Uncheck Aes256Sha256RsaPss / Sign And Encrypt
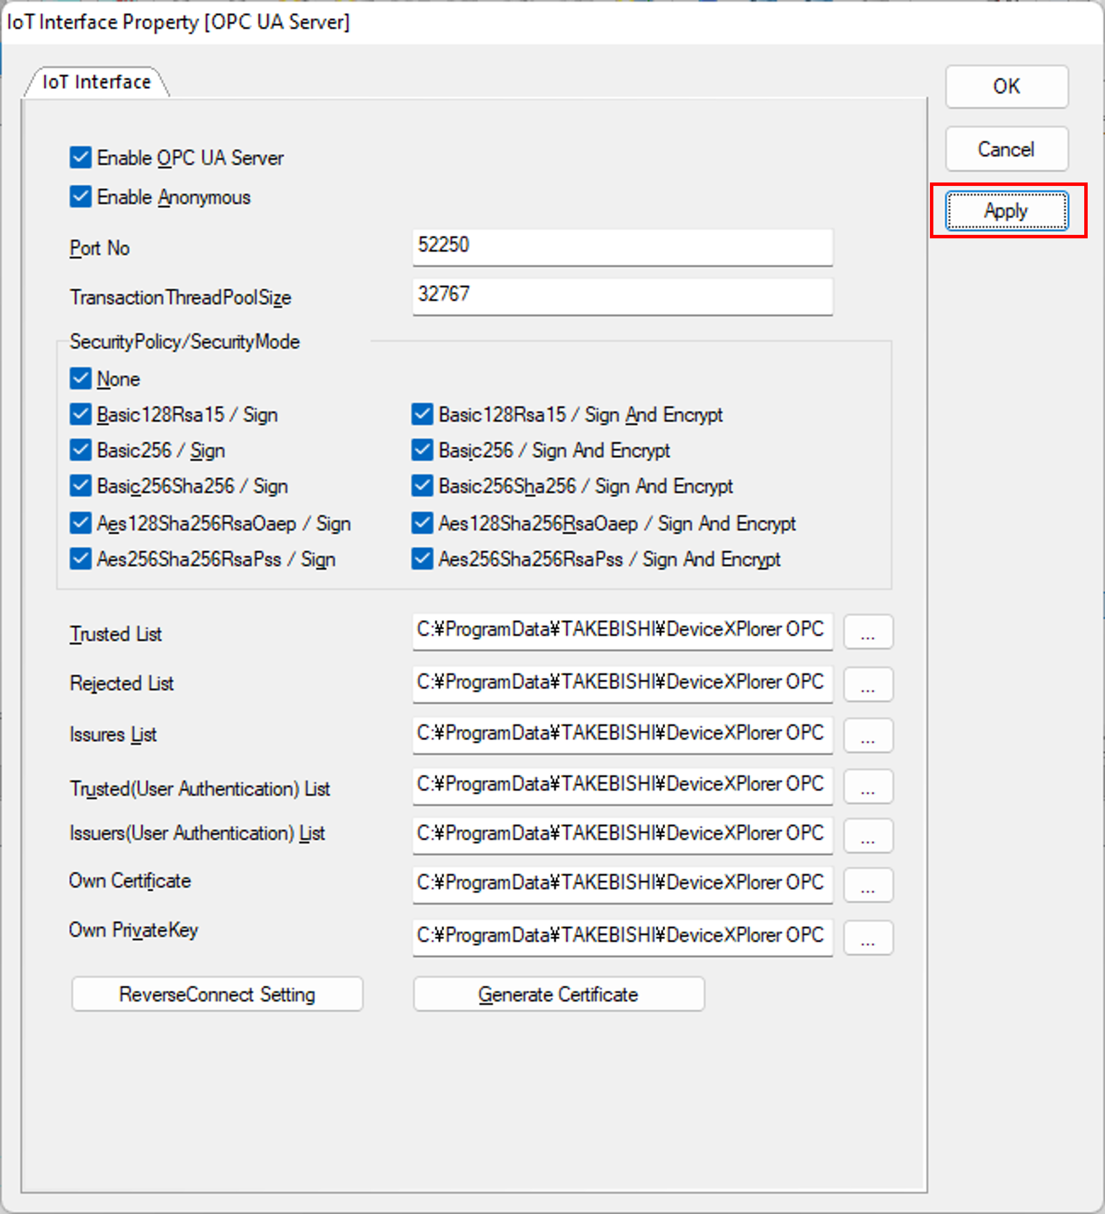This screenshot has width=1105, height=1214. pyautogui.click(x=422, y=559)
